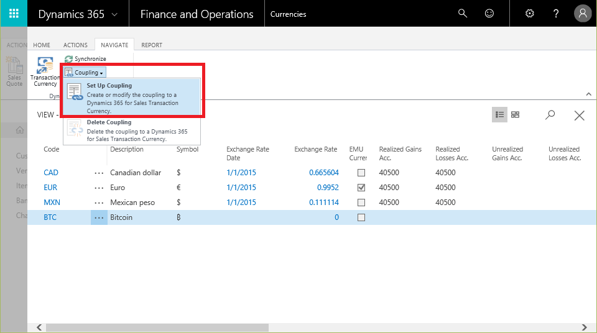Open the smiley feedback icon
The image size is (597, 333).
pyautogui.click(x=489, y=14)
